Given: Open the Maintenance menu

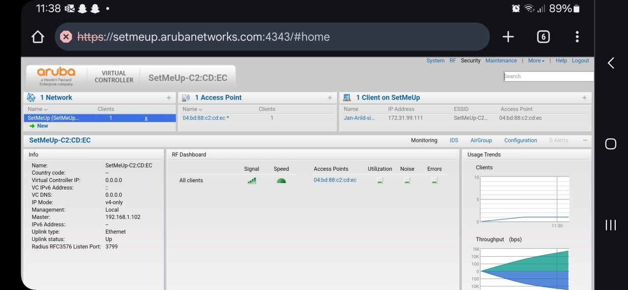Looking at the screenshot, I should pos(501,61).
